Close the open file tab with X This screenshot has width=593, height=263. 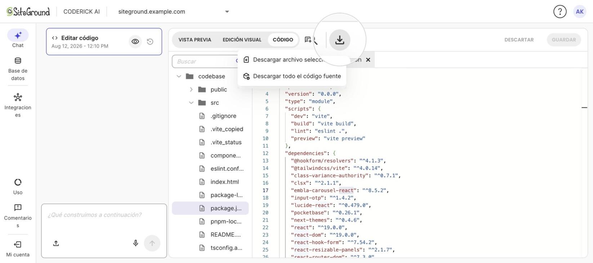pyautogui.click(x=368, y=60)
